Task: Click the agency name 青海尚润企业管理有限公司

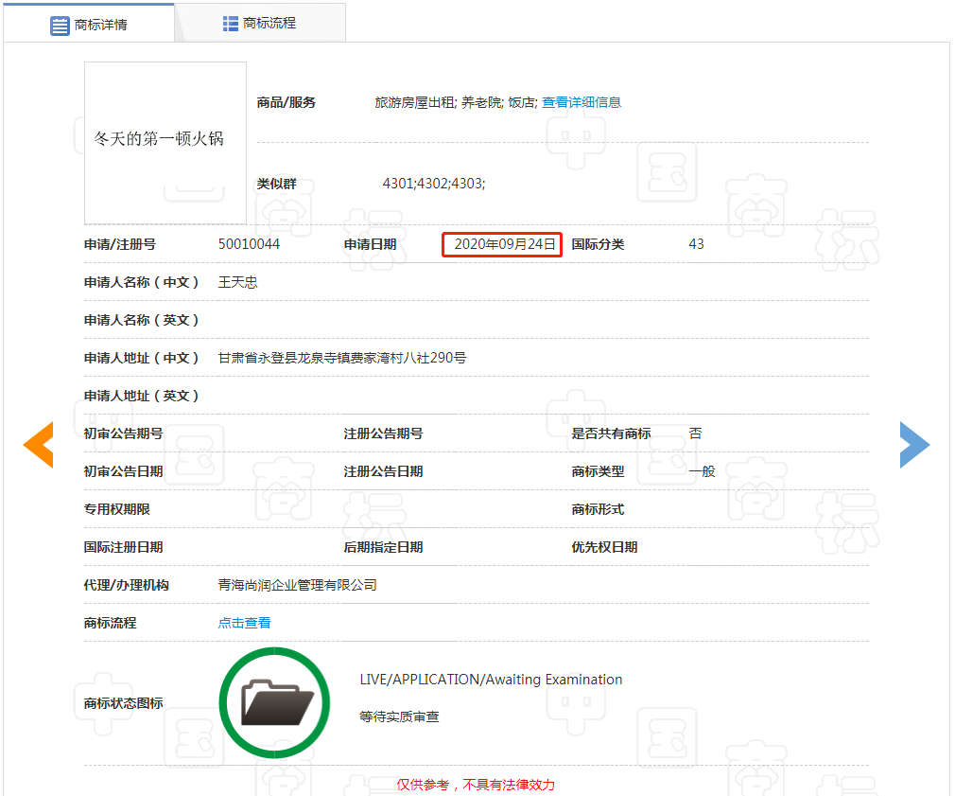Action: 297,585
